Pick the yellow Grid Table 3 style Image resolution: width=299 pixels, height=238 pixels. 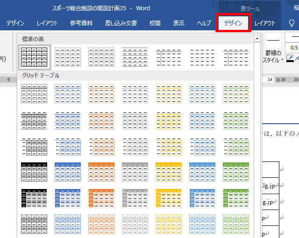tap(169, 147)
